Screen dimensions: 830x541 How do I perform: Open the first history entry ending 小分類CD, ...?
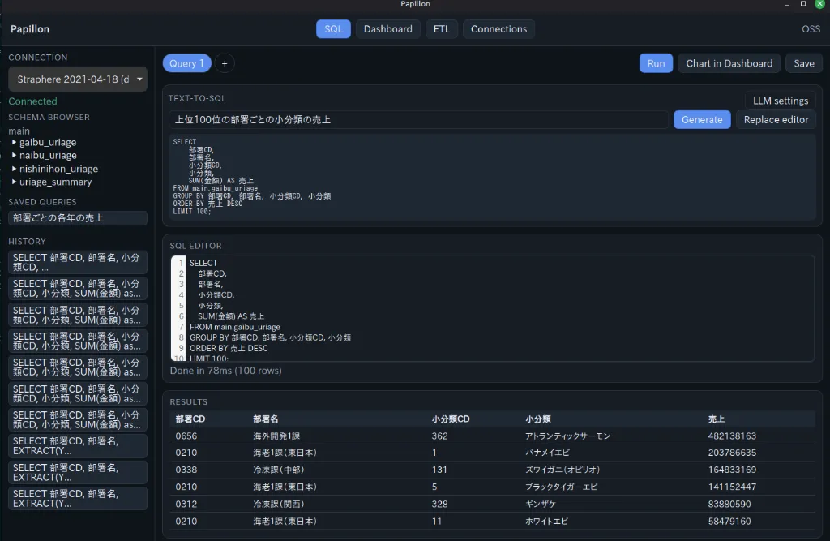pyautogui.click(x=78, y=262)
